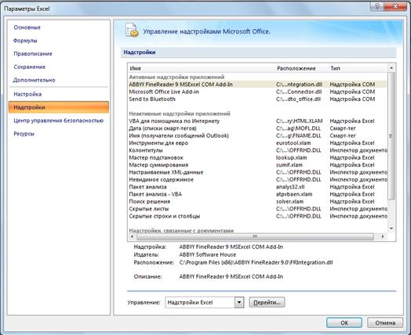Viewport: 411px width, 335px height.
Task: Select the Надстройки category
Action: [59, 107]
